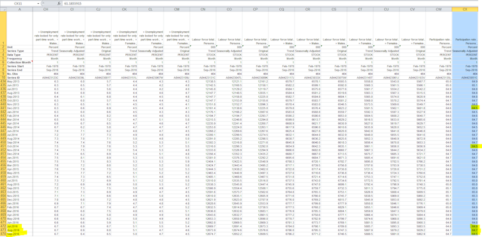Select column header CN
The image size is (482, 237).
click(x=203, y=10)
